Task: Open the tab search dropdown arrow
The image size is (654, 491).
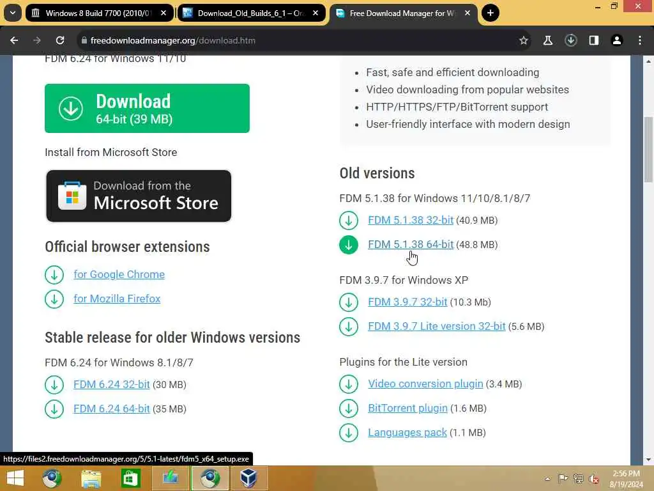Action: (13, 13)
